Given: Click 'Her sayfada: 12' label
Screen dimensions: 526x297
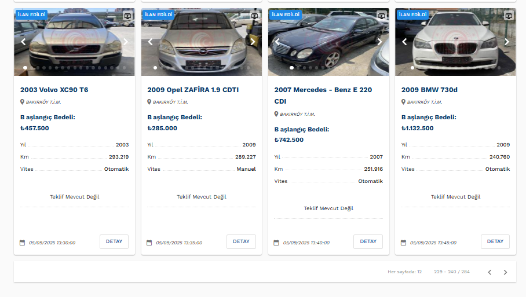Looking at the screenshot, I should pos(404,272).
